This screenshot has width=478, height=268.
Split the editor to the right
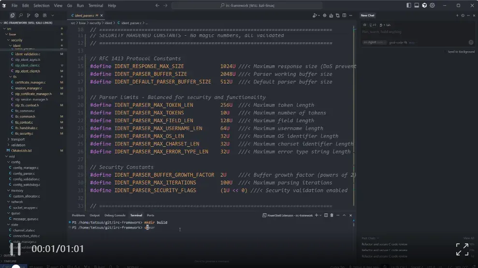344,15
